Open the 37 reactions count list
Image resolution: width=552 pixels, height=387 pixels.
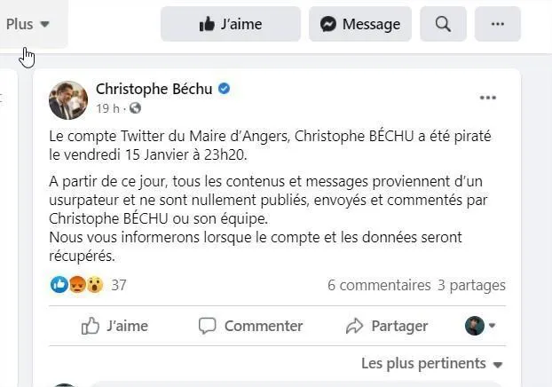119,285
